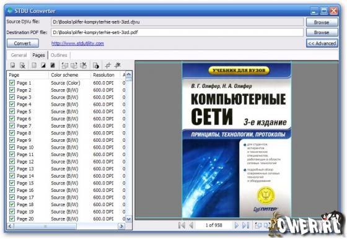The image size is (347, 239).
Task: Uncheck the Page 1 checkbox
Action: coord(12,83)
